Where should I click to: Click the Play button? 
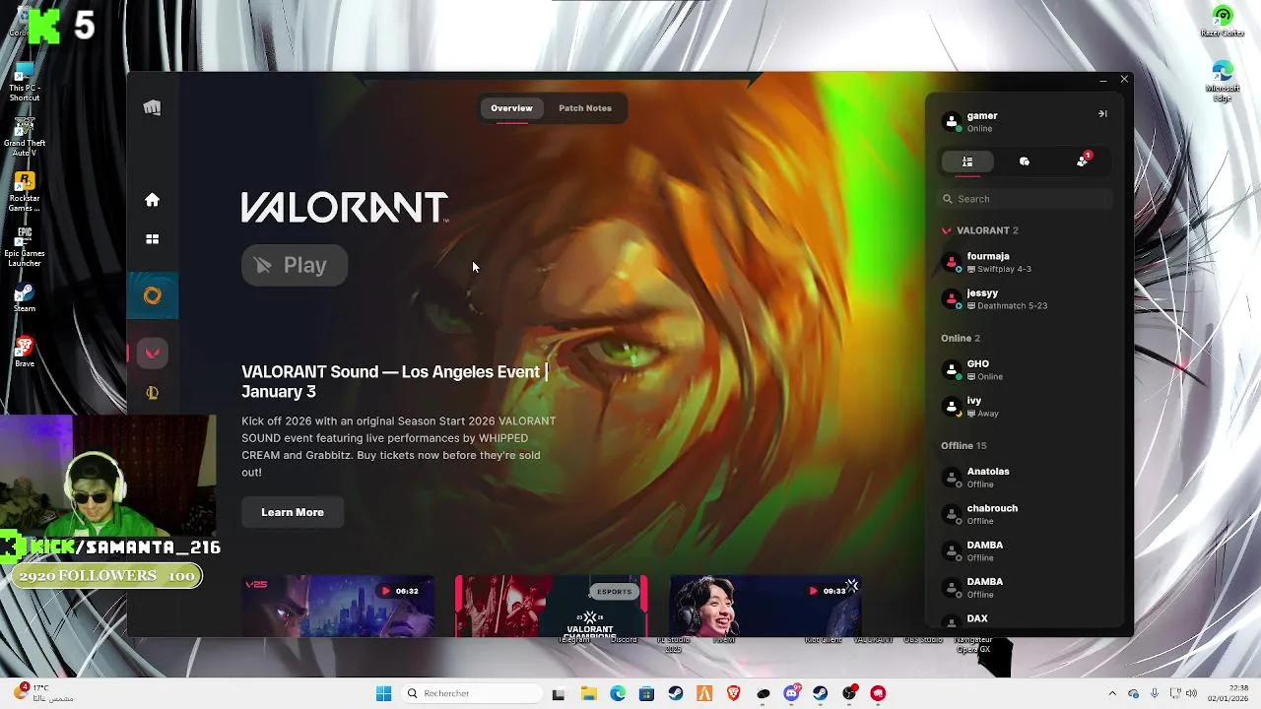tap(295, 265)
